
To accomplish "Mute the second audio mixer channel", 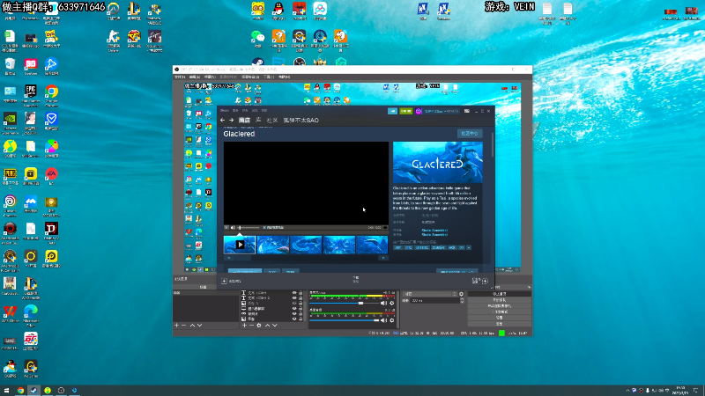I will (383, 320).
